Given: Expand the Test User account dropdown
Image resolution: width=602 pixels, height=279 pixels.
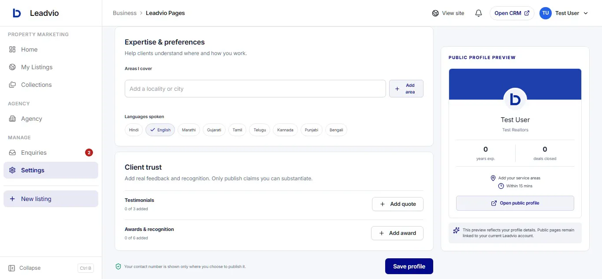Looking at the screenshot, I should click(565, 13).
